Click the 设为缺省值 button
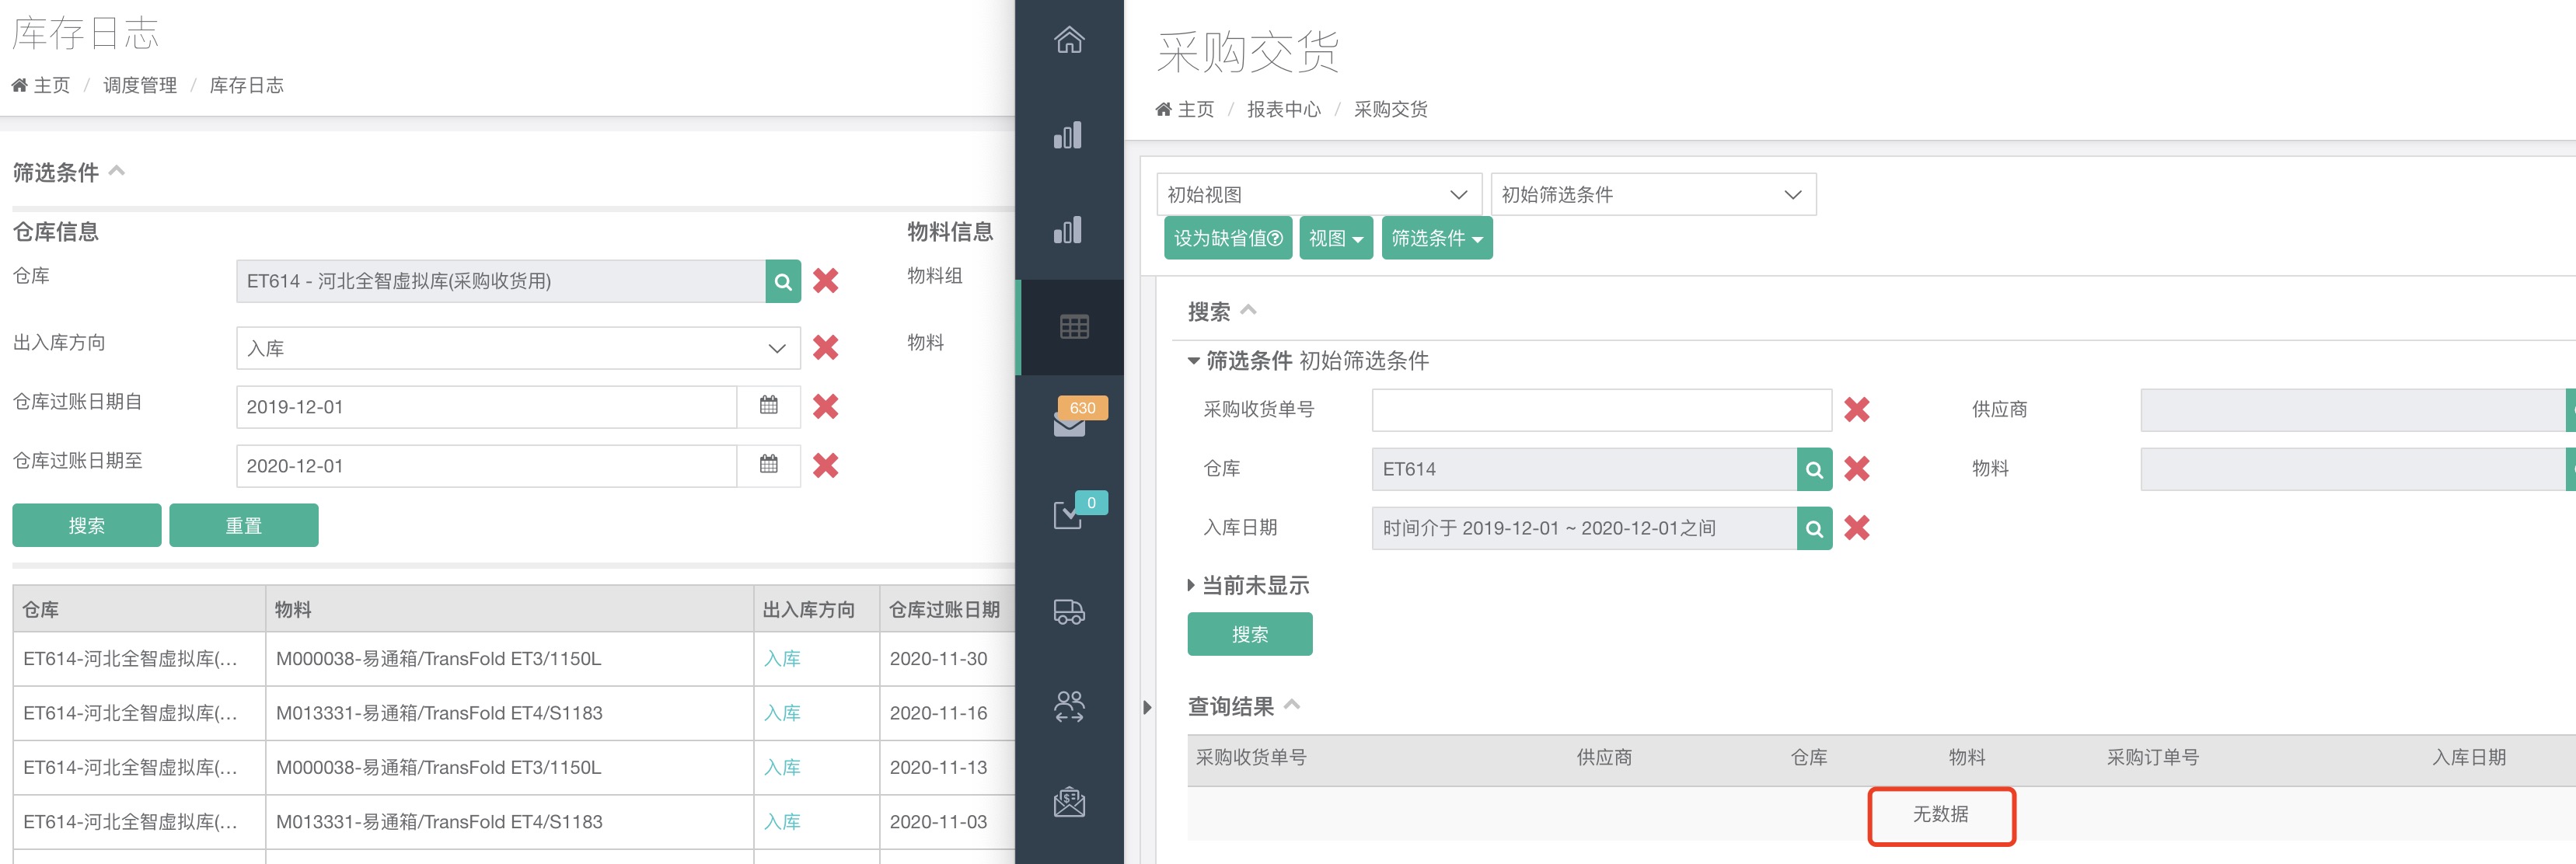 click(x=1228, y=238)
